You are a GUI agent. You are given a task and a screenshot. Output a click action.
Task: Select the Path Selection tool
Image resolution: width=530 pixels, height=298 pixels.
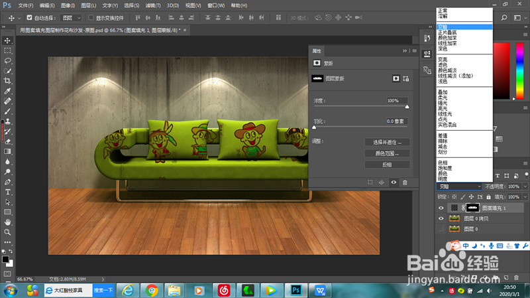coord(7,202)
